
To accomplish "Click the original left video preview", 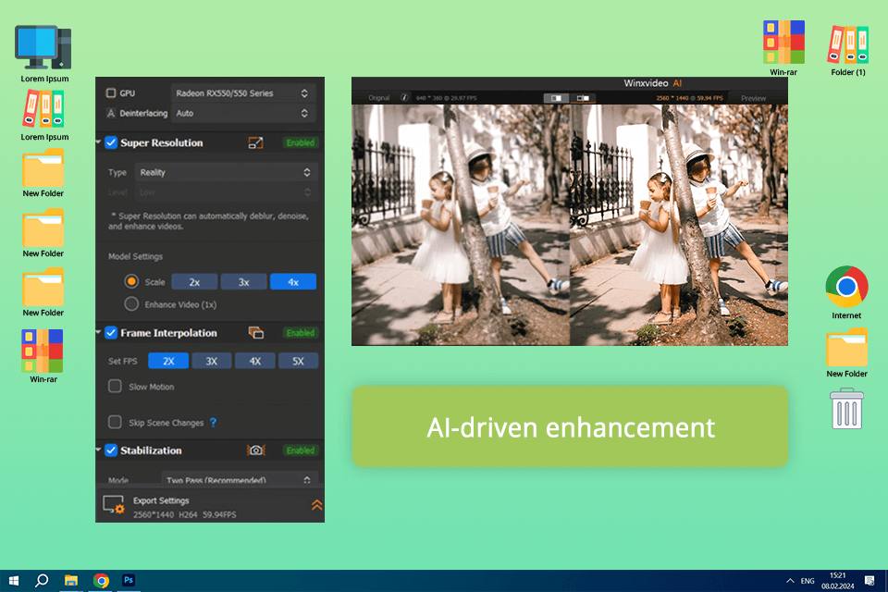I will point(461,225).
